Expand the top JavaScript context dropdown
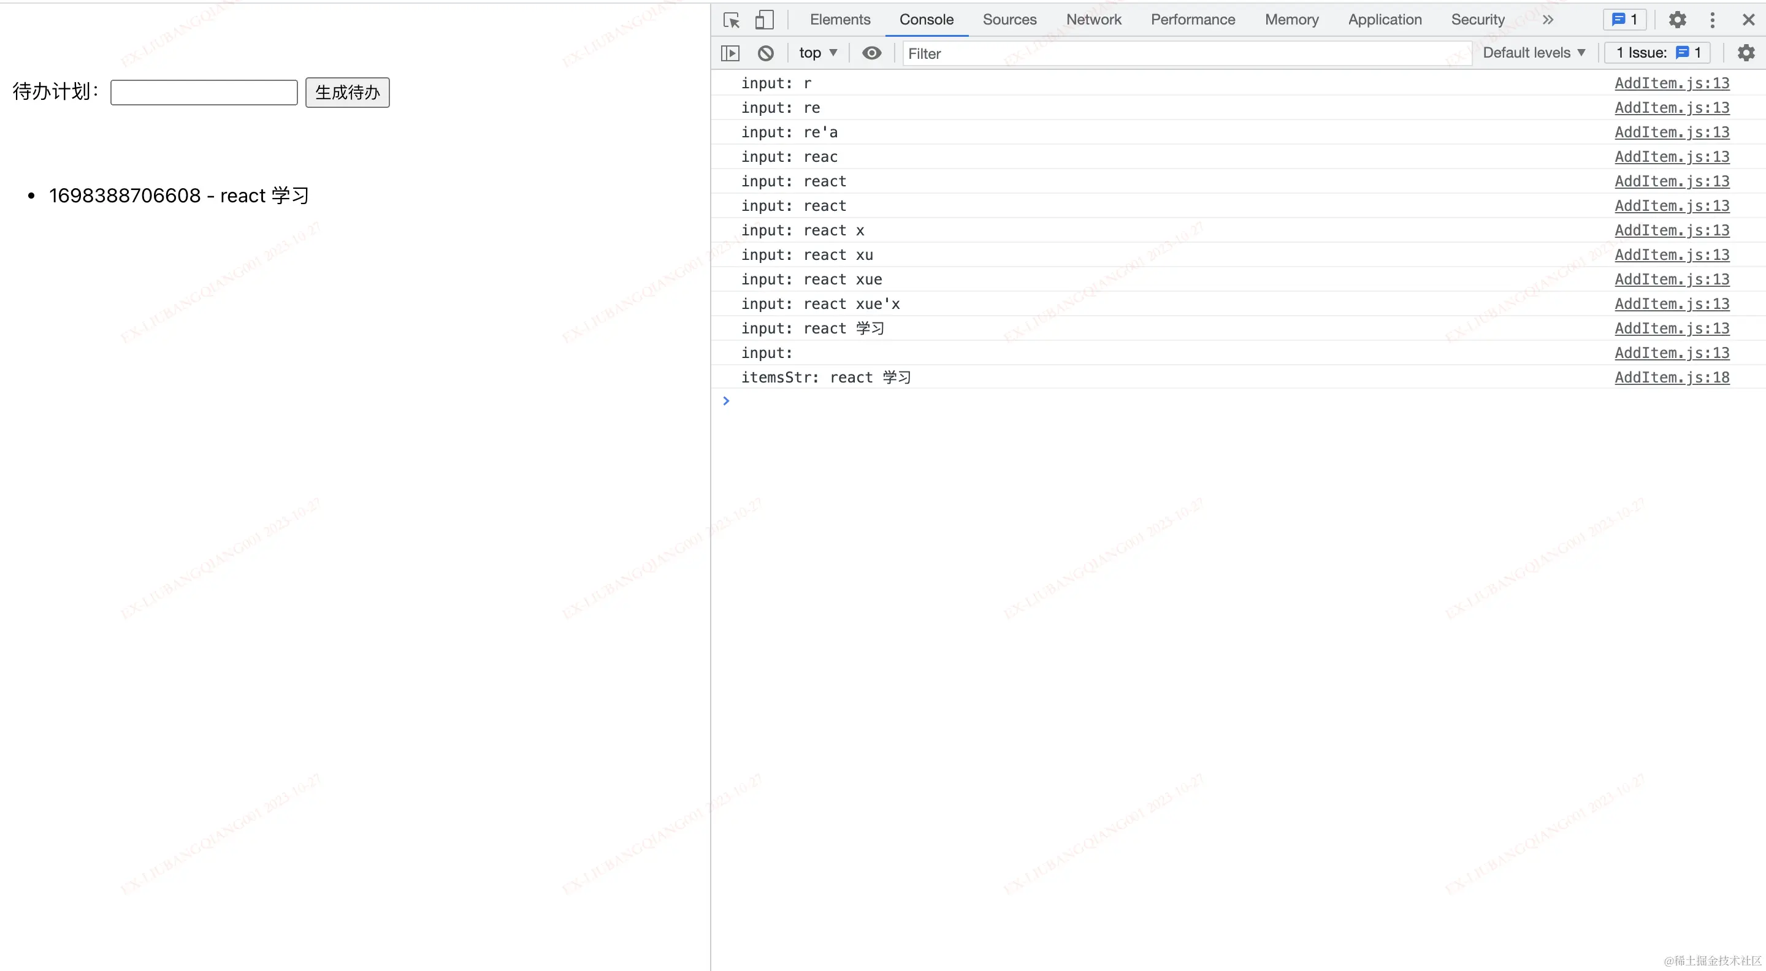This screenshot has height=971, width=1766. [x=818, y=53]
